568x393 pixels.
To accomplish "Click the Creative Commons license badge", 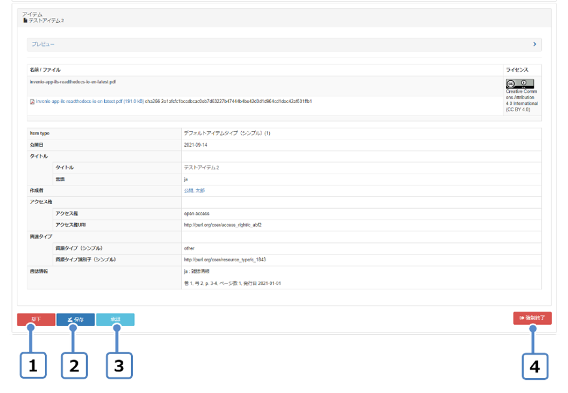I will click(520, 83).
